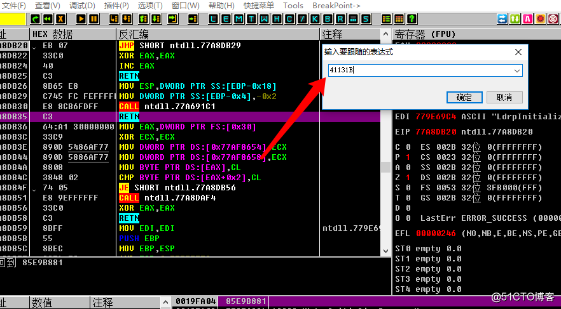
Task: Click the disassembly vertical scrollbar thumb
Action: click(385, 167)
